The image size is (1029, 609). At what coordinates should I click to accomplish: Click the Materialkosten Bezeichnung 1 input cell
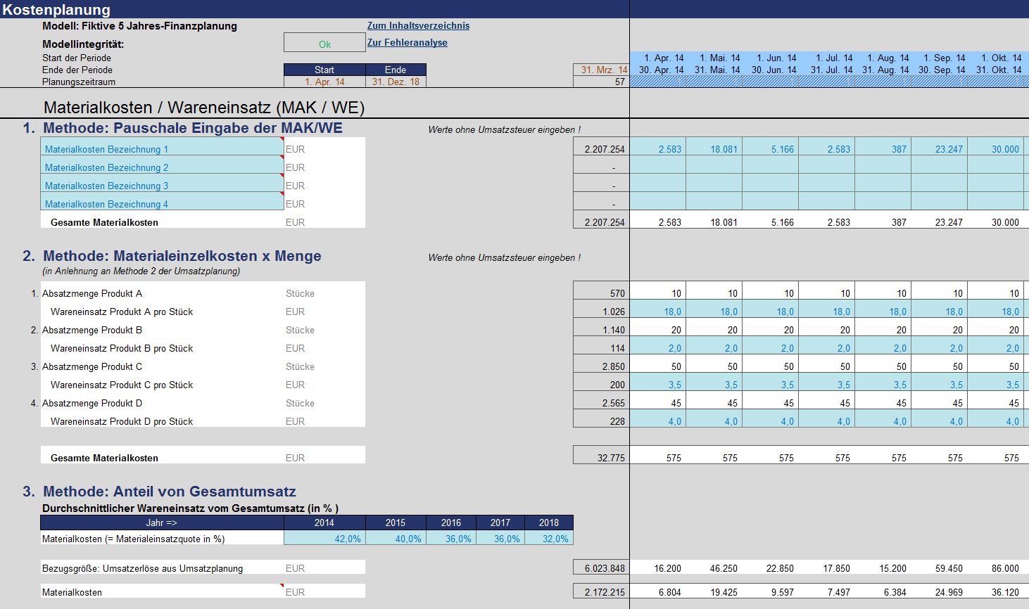[x=162, y=148]
